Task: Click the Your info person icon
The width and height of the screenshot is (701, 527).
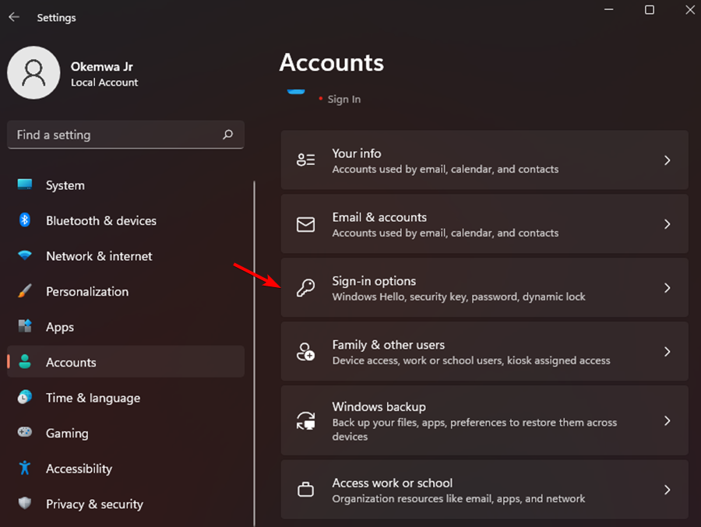Action: pyautogui.click(x=305, y=160)
